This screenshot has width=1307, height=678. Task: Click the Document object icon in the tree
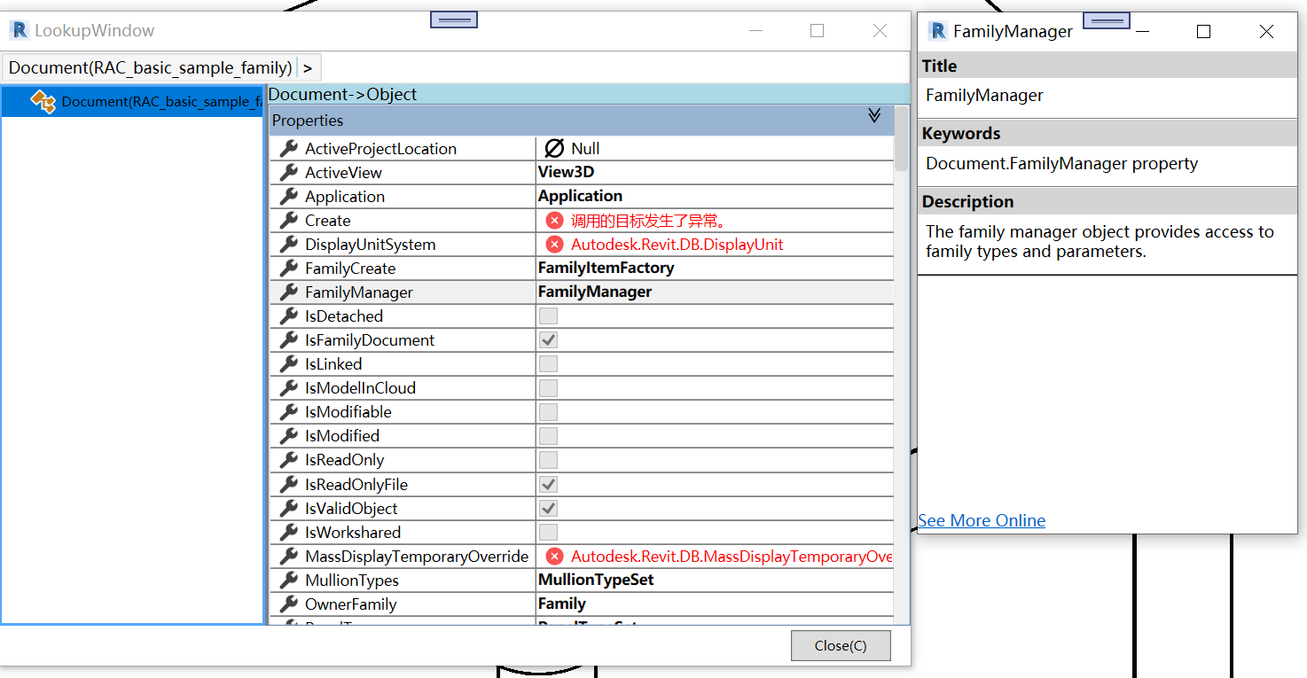tap(43, 101)
